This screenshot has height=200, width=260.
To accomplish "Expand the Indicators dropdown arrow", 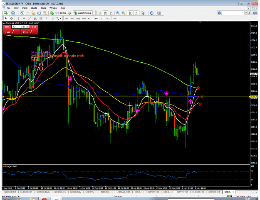I will 146,13.
